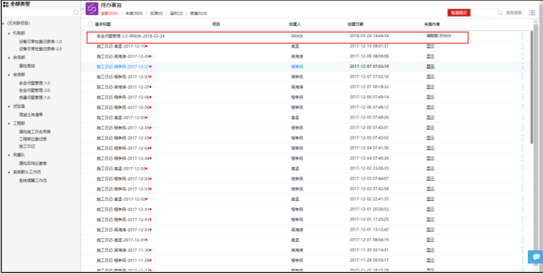Open dots menu for 2017-12-07 07:52:16 row
543x274 pixels.
point(523,76)
